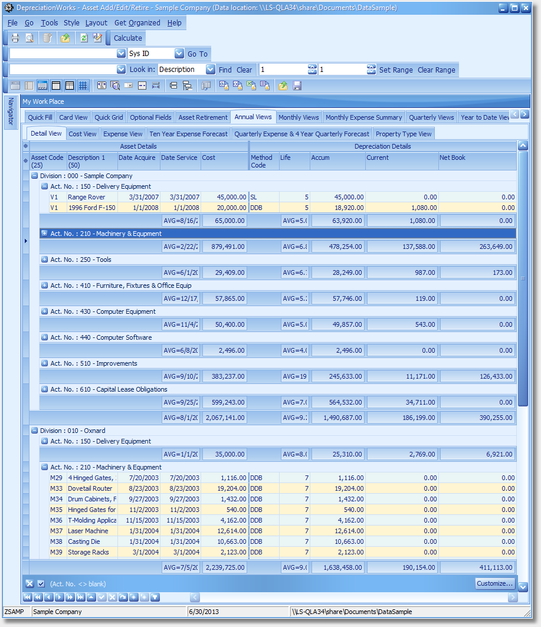Click the horizontal scroll right arrow at bottom
This screenshot has height=627, width=541.
pyautogui.click(x=513, y=598)
